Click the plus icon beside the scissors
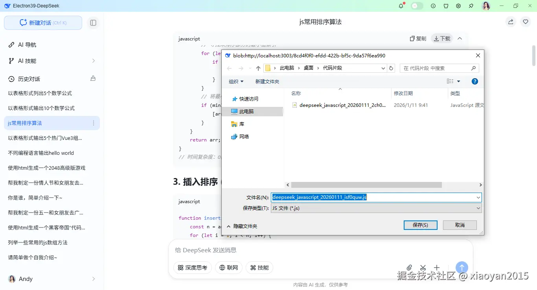537x290 pixels. point(436,267)
